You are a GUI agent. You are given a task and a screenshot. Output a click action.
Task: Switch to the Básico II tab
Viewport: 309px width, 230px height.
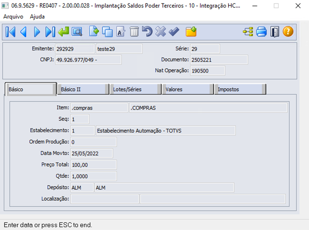[x=83, y=89]
